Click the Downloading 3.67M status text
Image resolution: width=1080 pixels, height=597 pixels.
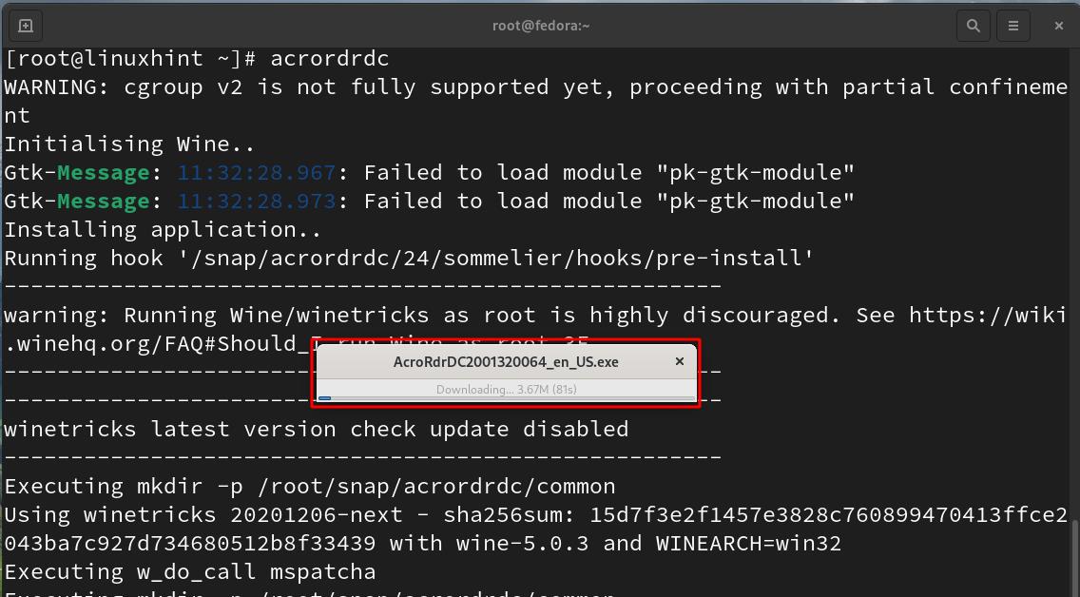pyautogui.click(x=506, y=389)
